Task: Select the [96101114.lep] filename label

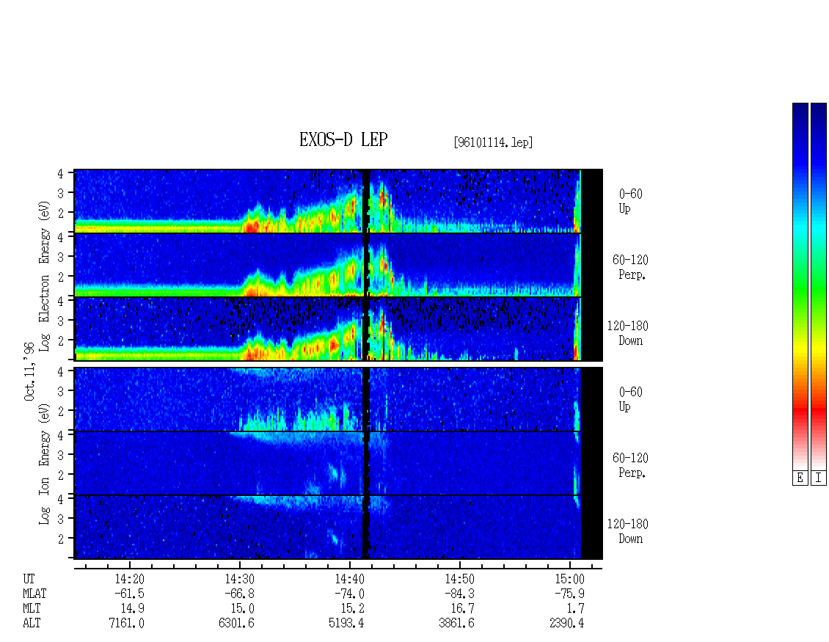Action: coord(493,142)
